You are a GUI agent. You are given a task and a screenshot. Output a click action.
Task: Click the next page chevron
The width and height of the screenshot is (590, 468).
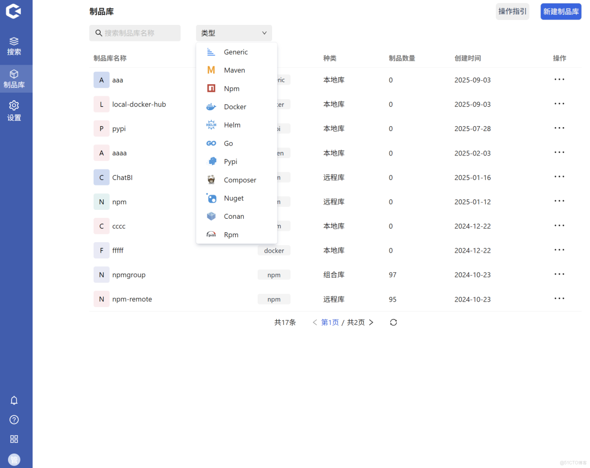(371, 322)
